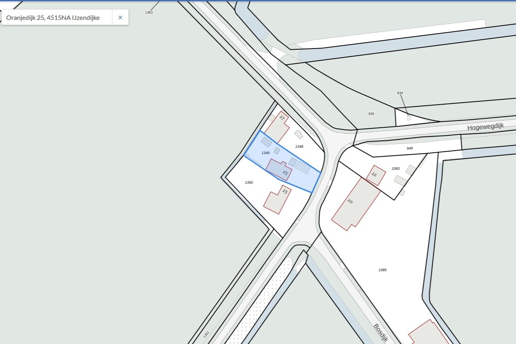The height and width of the screenshot is (344, 516).
Task: Select the highlighted parcel number 1349
Action: [x=265, y=153]
